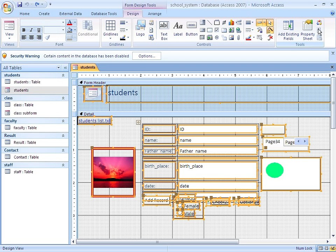Image resolution: width=336 pixels, height=252 pixels.
Task: Toggle Italic formatting
Action: click(31, 30)
